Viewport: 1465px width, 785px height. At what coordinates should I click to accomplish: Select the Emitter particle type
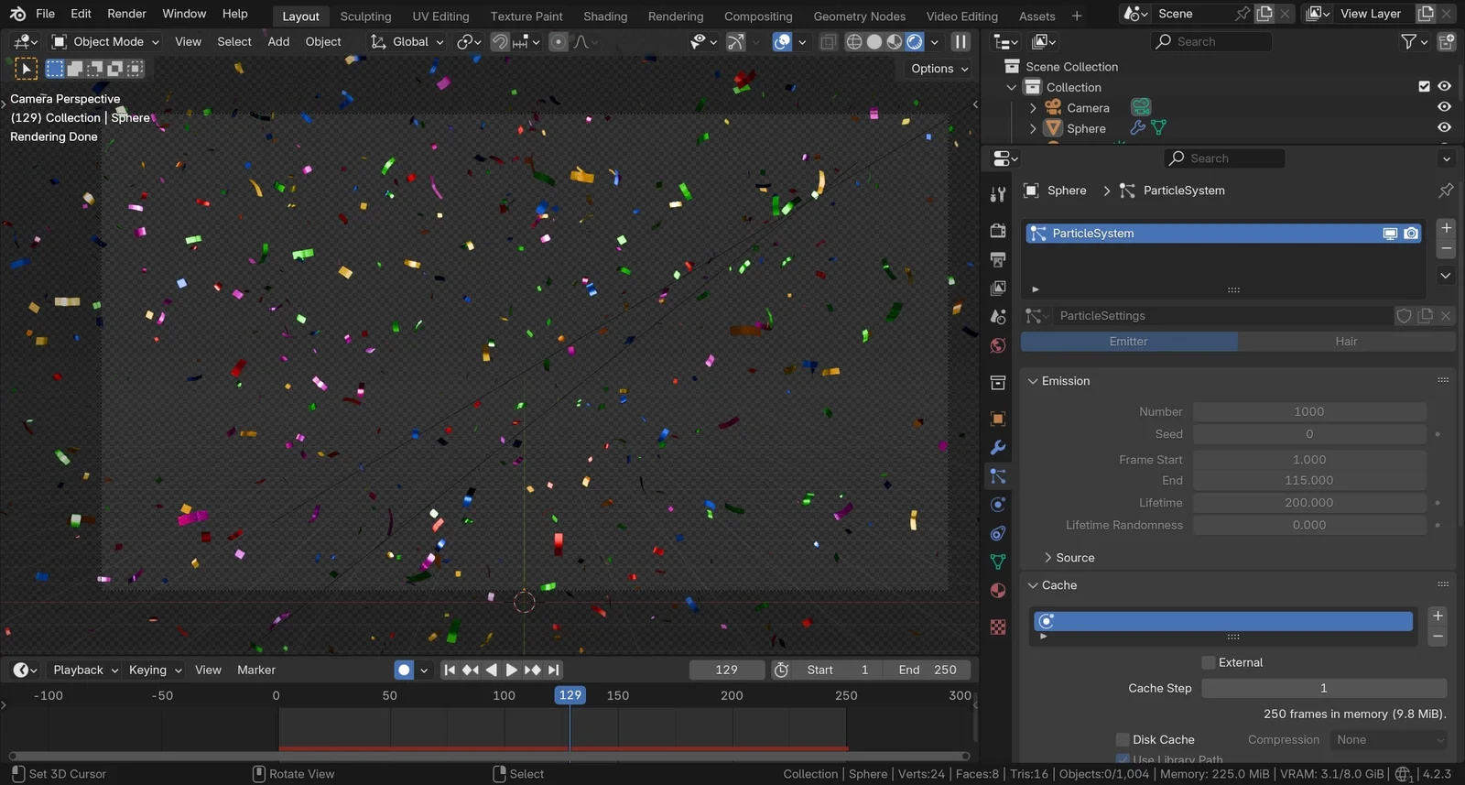coord(1128,342)
